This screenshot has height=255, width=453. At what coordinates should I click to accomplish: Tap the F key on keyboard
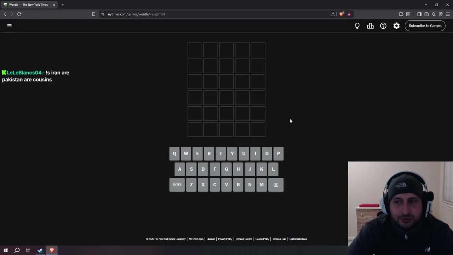214,169
